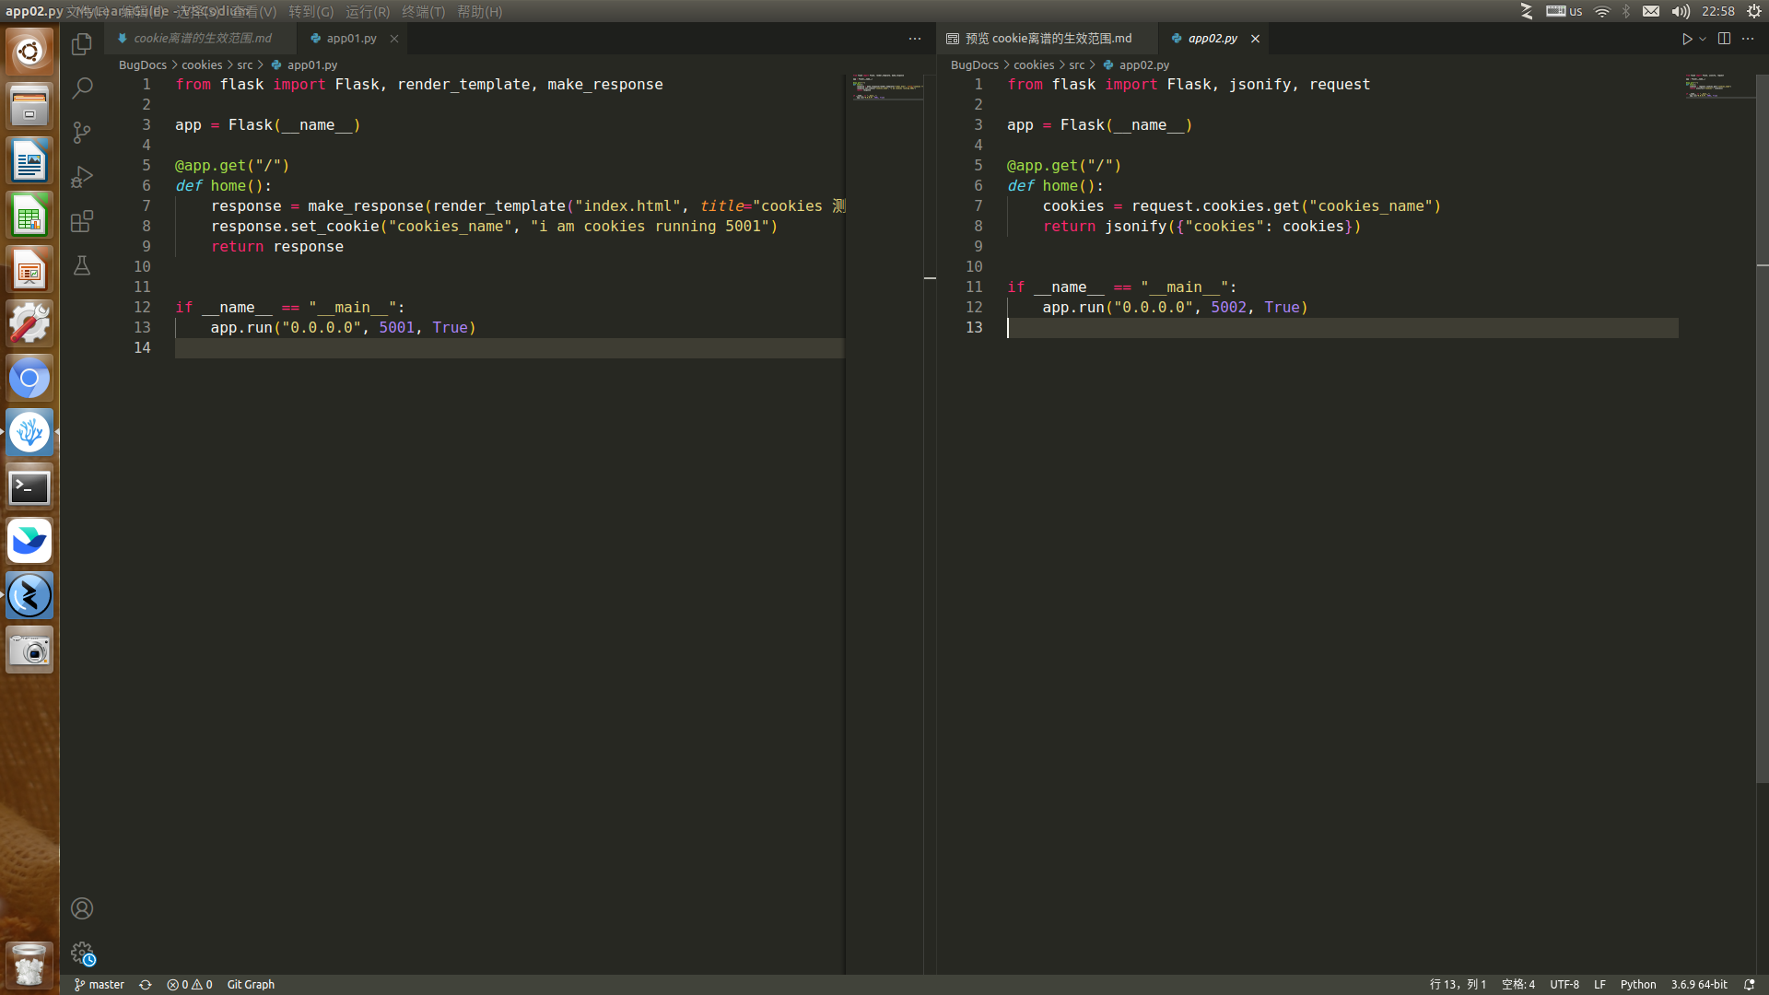Open the 帮助(H) menu
This screenshot has height=995, width=1769.
click(x=480, y=11)
